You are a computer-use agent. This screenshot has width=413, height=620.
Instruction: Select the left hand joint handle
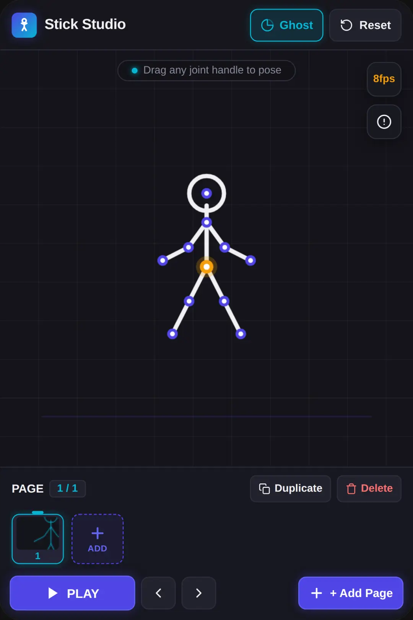(x=163, y=261)
